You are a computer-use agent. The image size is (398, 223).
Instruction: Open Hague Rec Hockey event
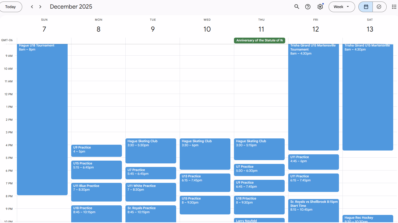pyautogui.click(x=367, y=219)
